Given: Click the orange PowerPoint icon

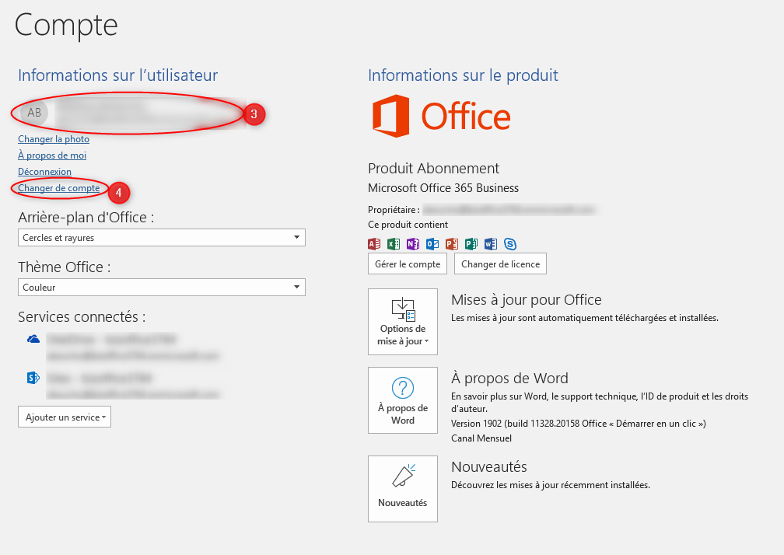Looking at the screenshot, I should (x=452, y=244).
